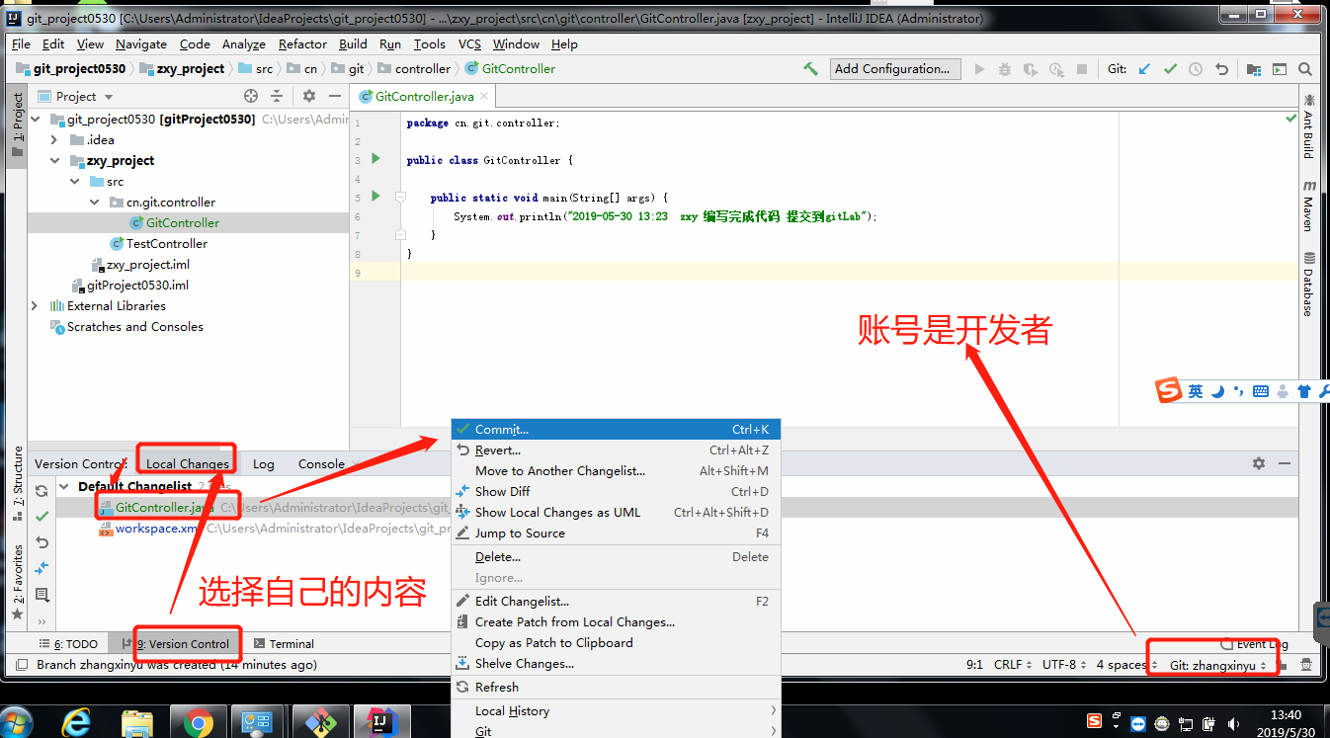The image size is (1330, 738).
Task: Click the run gutter arrow beside class GitController
Action: tap(375, 158)
